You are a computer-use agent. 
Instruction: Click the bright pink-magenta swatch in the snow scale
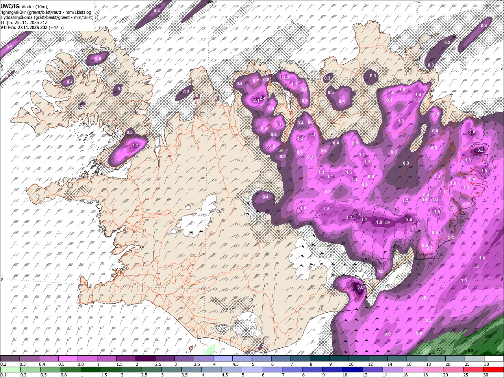68,359
